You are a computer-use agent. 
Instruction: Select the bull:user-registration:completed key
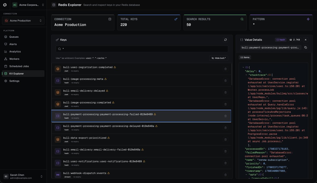[x=141, y=69]
